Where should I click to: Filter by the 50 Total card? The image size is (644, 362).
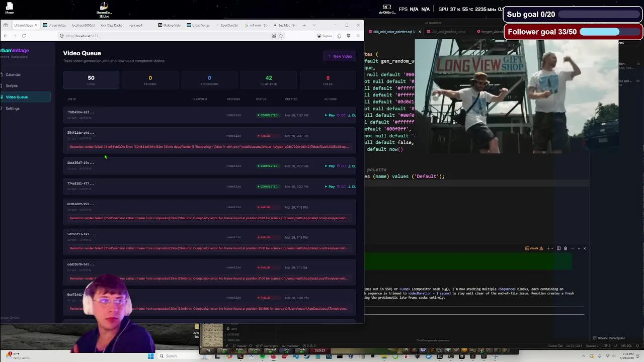91,80
